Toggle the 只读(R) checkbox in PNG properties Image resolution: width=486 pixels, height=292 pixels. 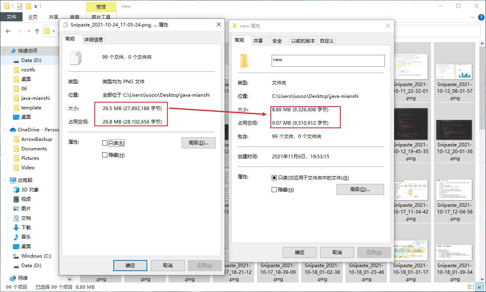[x=105, y=143]
